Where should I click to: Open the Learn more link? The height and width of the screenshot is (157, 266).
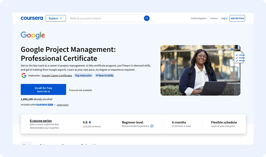point(62,105)
